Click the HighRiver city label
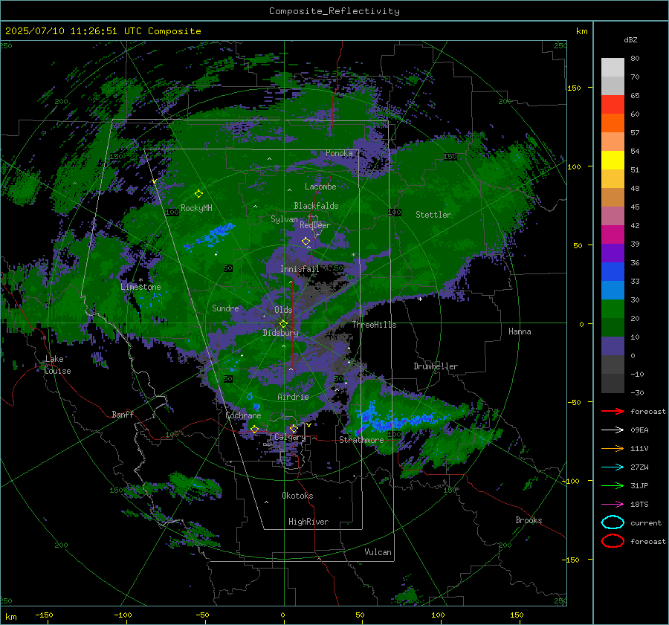 [x=308, y=522]
